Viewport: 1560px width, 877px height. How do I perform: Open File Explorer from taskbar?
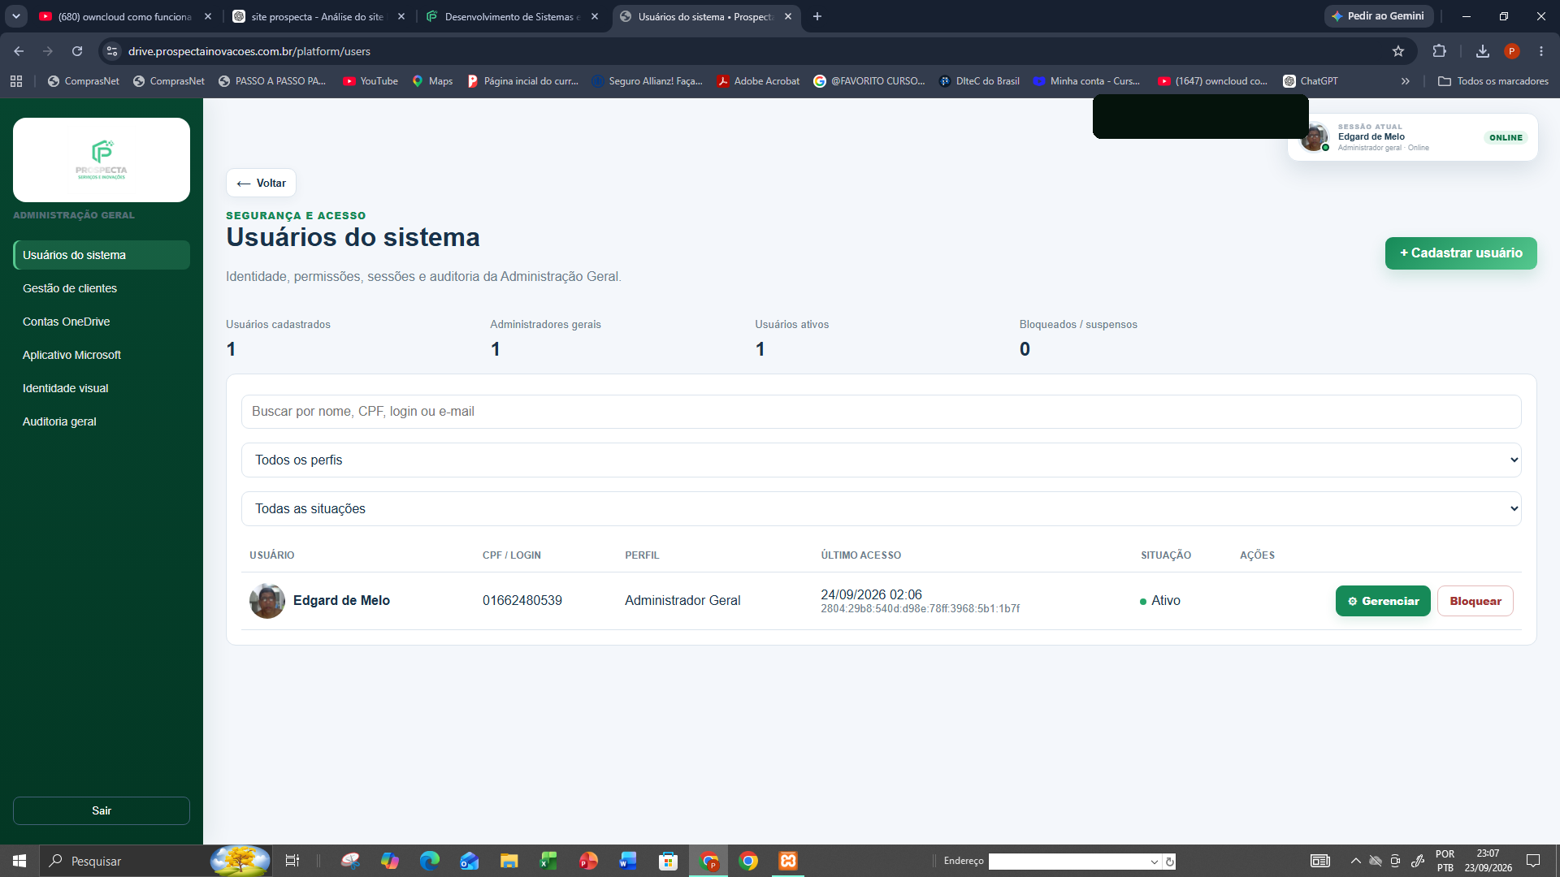tap(509, 861)
